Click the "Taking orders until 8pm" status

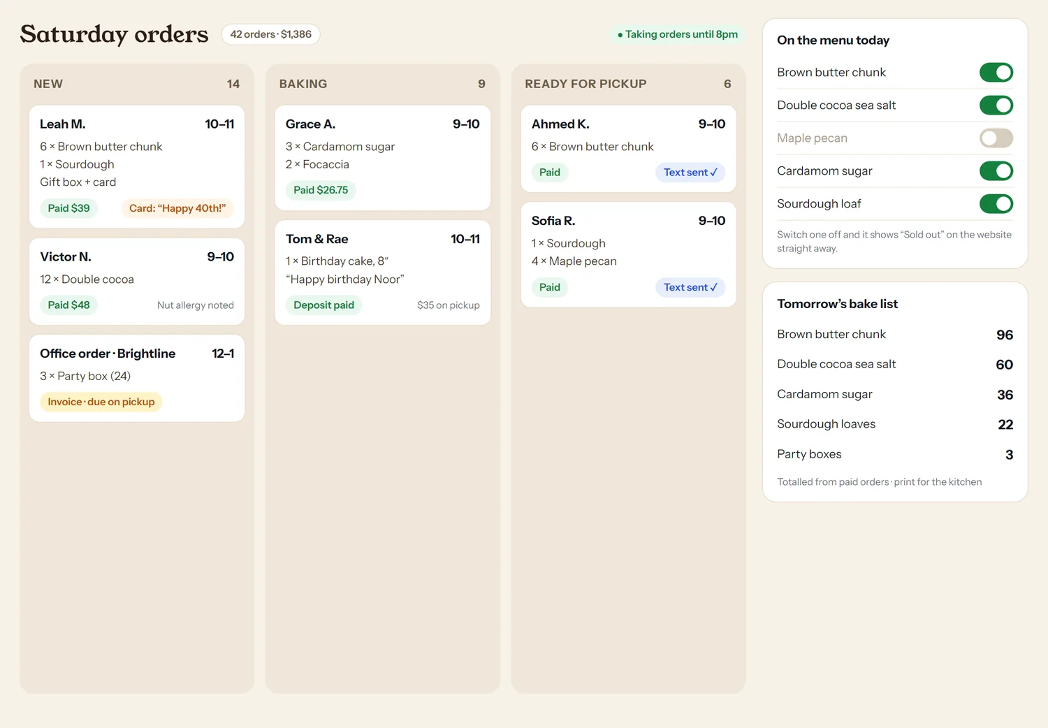(677, 34)
